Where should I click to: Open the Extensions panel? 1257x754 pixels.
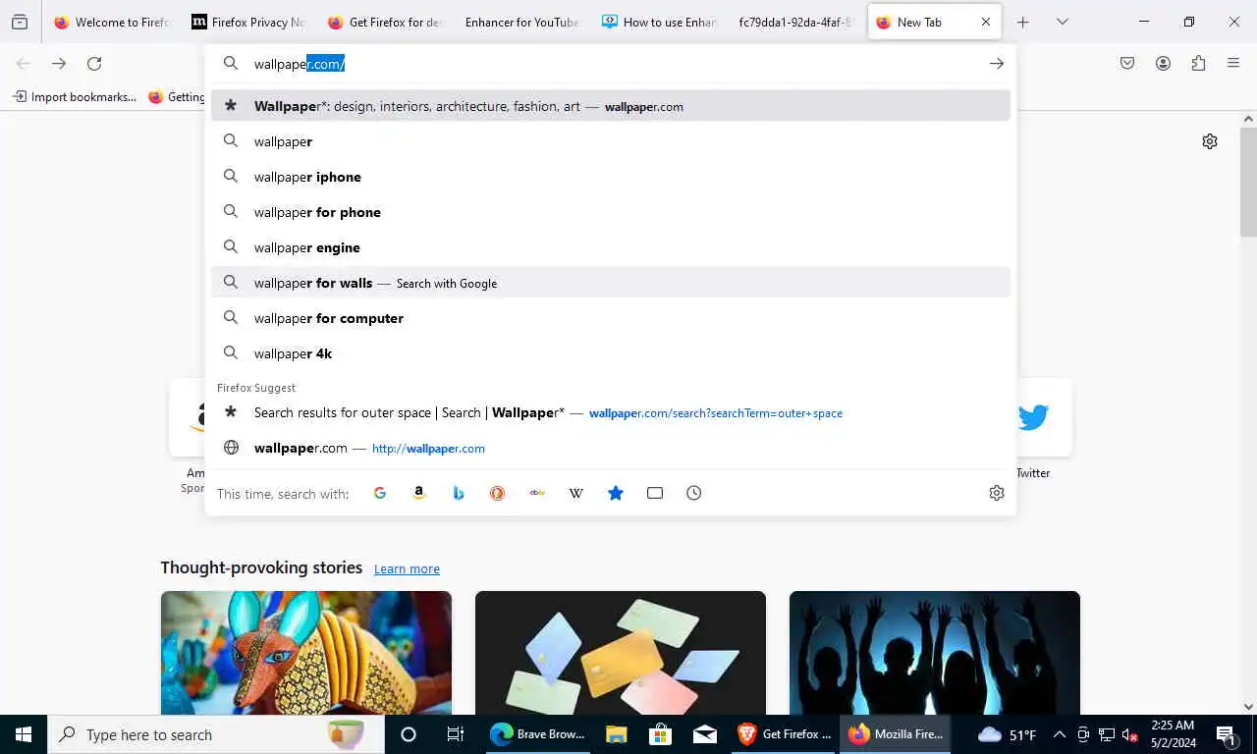(x=1198, y=64)
